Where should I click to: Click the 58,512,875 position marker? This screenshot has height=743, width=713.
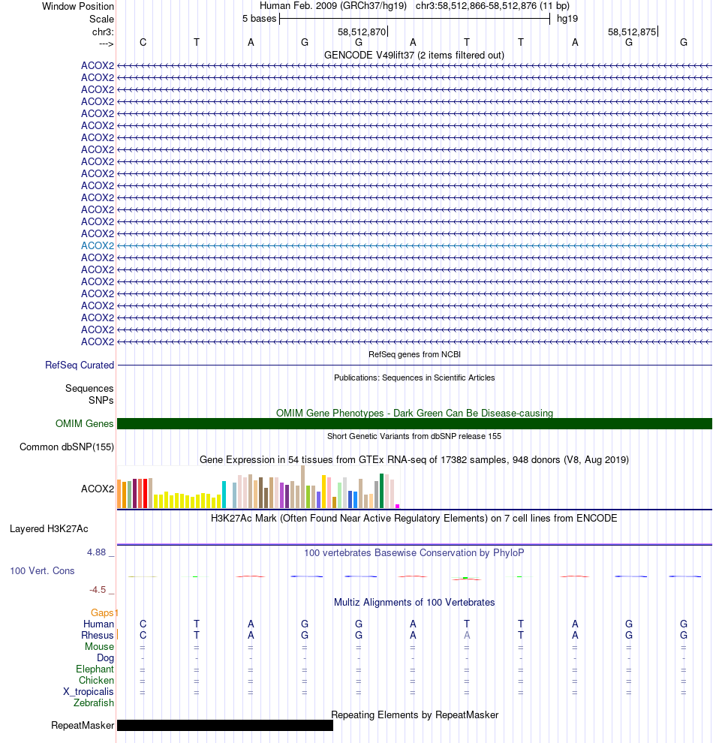click(633, 32)
